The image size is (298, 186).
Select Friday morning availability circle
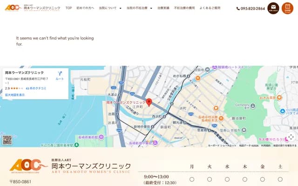pyautogui.click(x=263, y=179)
